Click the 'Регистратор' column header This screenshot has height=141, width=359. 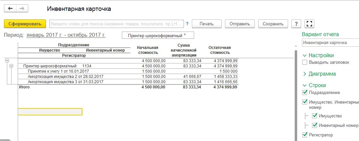click(x=74, y=56)
